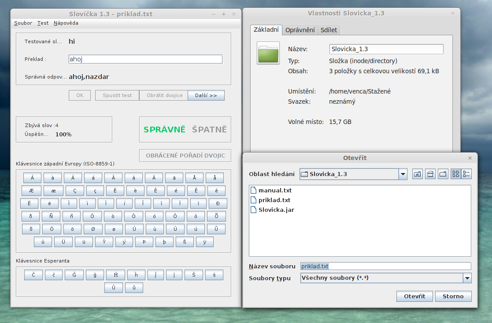Click the up one folder level icon

(x=417, y=174)
